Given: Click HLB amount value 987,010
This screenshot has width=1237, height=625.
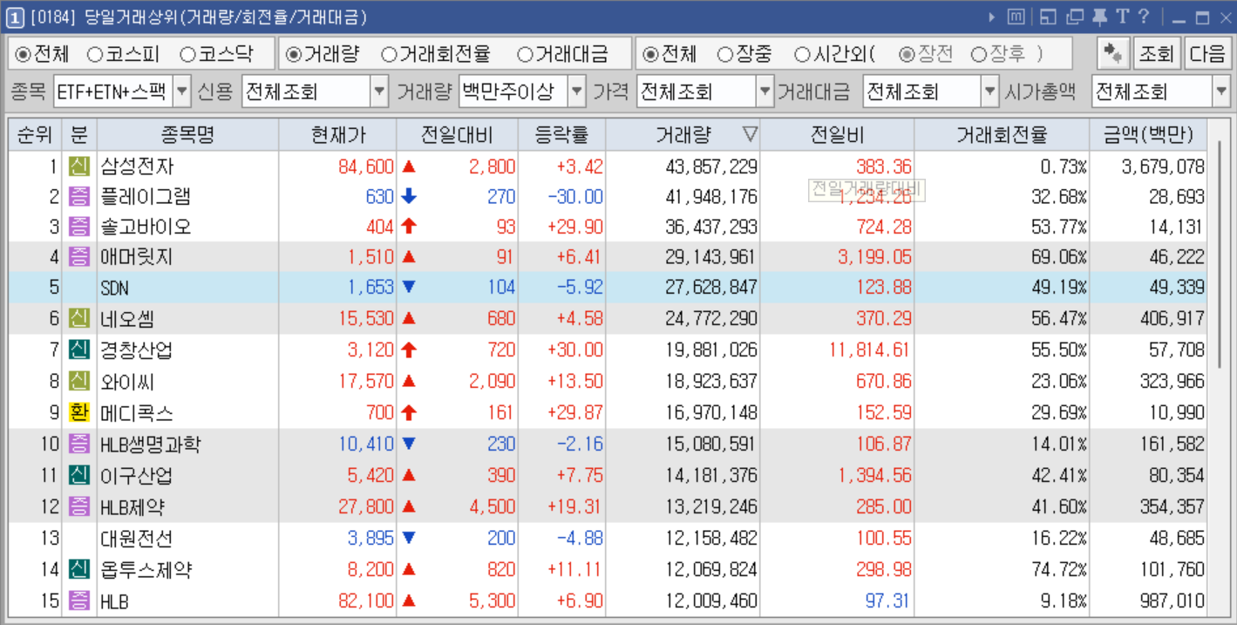Looking at the screenshot, I should 1172,601.
